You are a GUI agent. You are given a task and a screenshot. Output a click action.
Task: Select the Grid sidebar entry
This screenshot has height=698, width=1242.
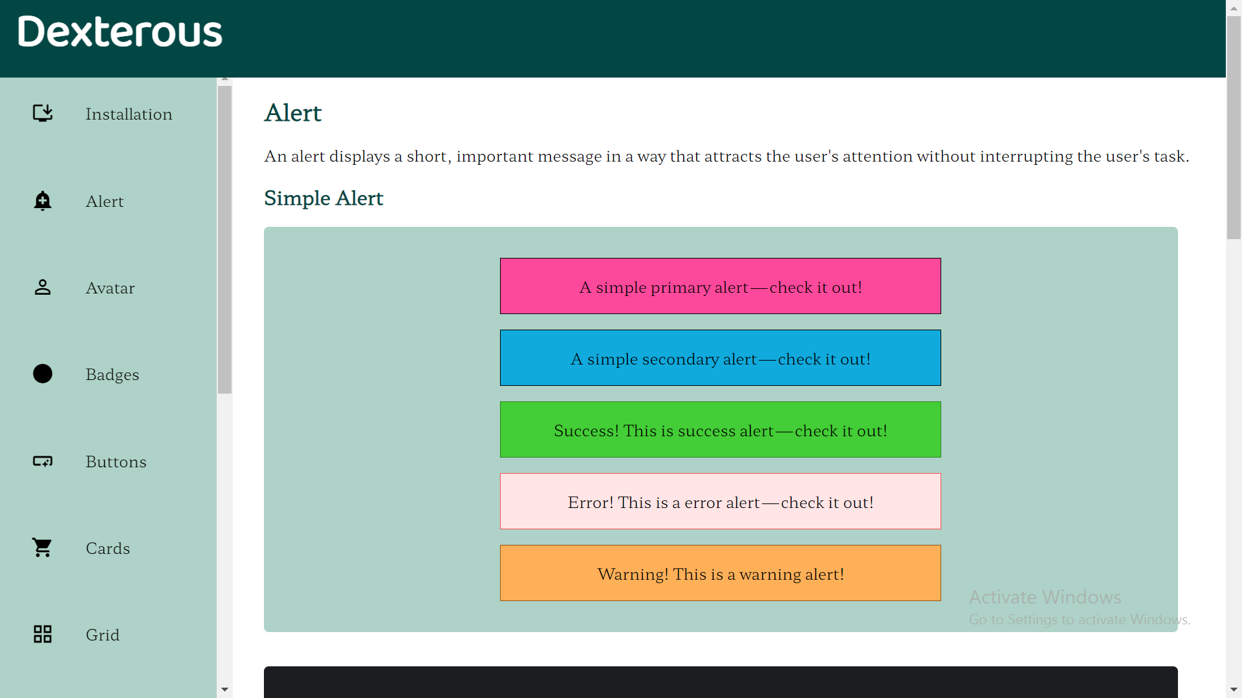tap(103, 635)
